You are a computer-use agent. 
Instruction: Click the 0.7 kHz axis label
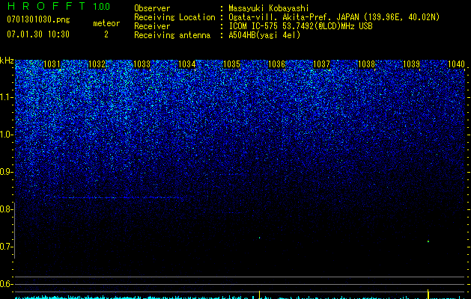coord(6,247)
